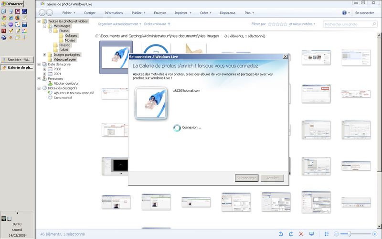Open Organiser automatiquement dropdown
The image size is (382, 239).
(x=119, y=24)
